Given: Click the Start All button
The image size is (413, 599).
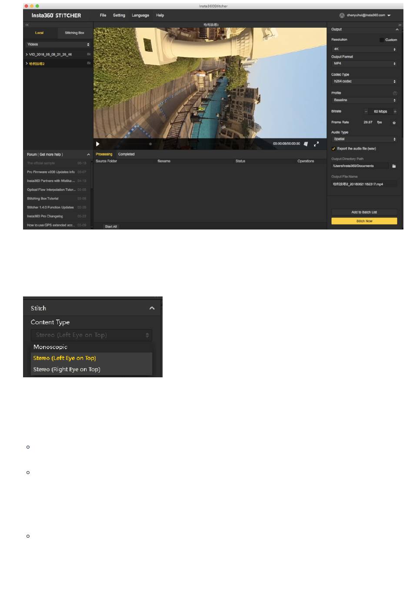Looking at the screenshot, I should coord(111,226).
